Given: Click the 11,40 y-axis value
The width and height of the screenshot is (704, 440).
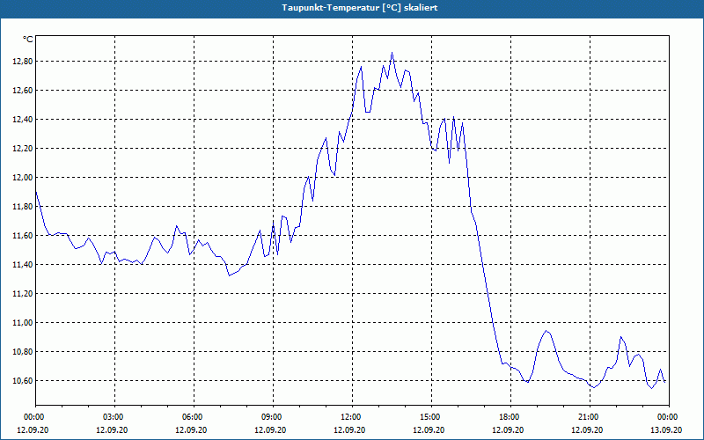Looking at the screenshot, I should click(x=23, y=265).
